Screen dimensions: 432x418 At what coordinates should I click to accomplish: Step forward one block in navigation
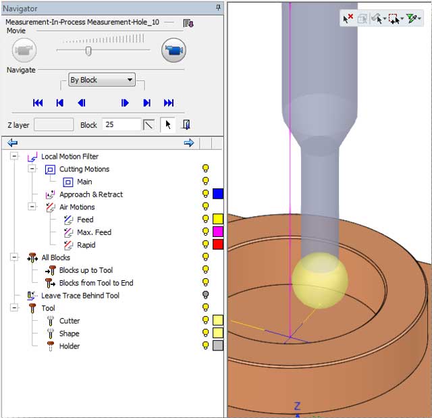(125, 103)
